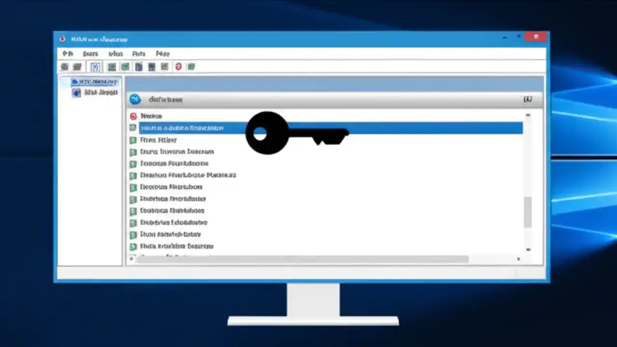
Task: Open the File menu
Action: pyautogui.click(x=67, y=53)
